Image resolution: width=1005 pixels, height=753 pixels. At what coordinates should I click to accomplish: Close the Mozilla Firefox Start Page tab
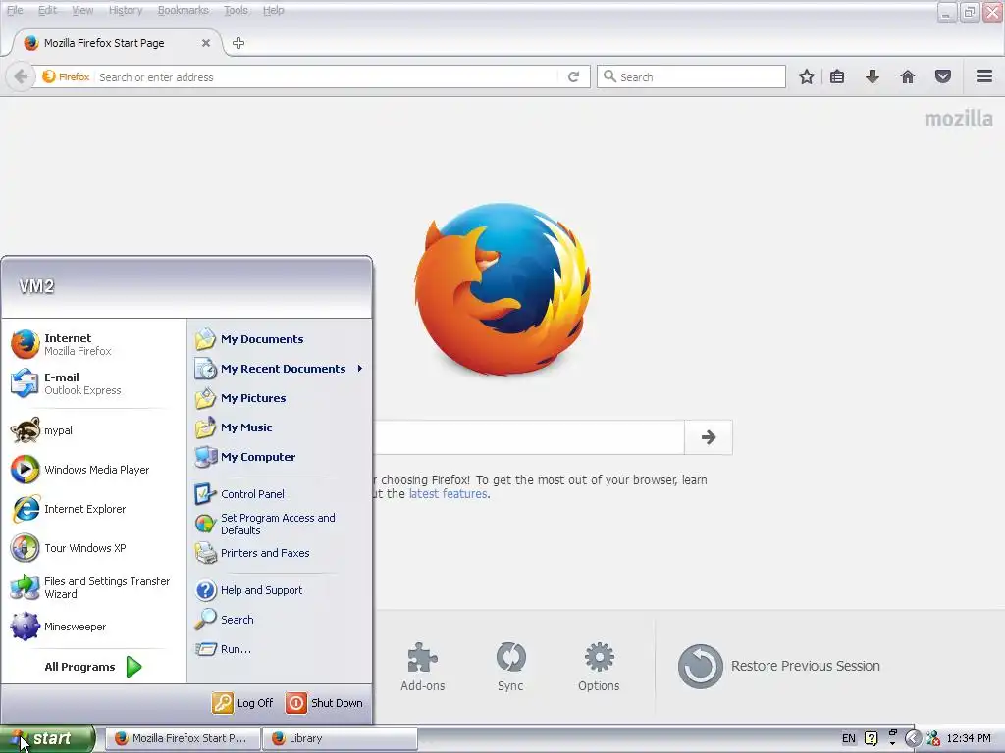click(x=206, y=43)
